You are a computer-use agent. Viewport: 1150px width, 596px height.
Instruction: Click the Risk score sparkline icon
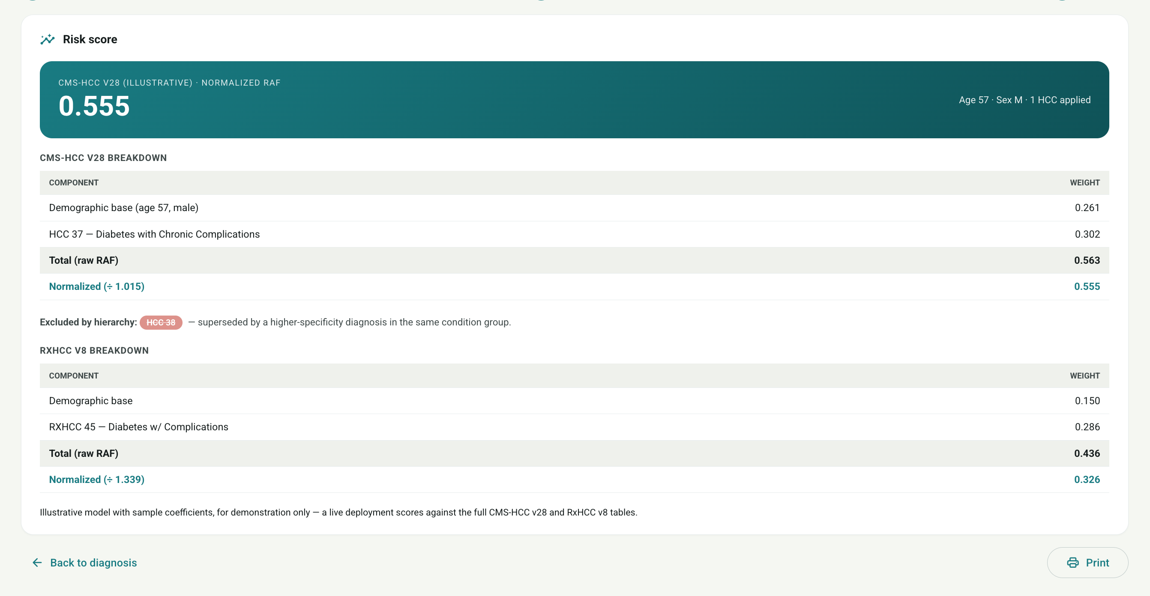(x=47, y=39)
